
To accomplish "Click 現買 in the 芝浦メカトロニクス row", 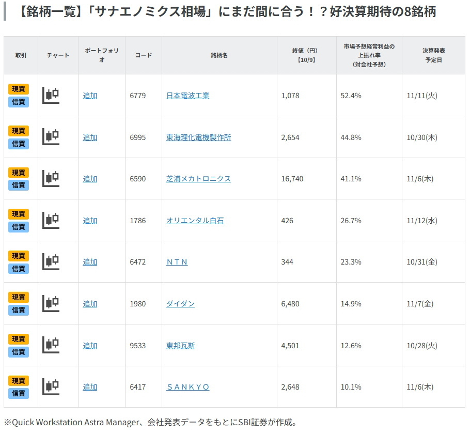I will 19,173.
